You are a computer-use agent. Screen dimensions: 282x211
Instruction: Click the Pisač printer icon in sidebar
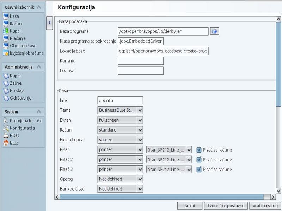point(6,135)
